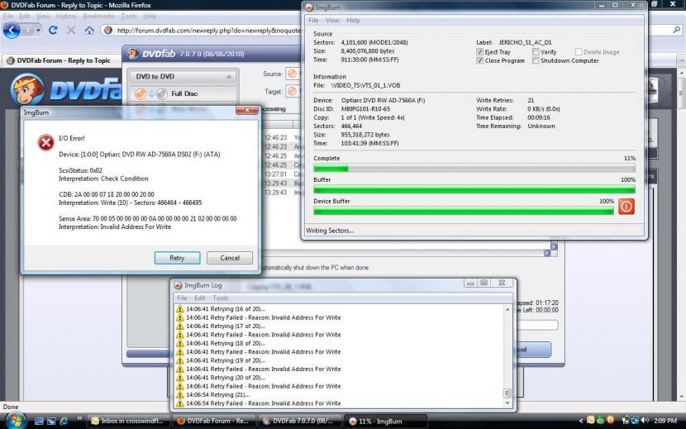
Task: Switch to 11% - ImgBurn taskbar button
Action: tap(385, 421)
